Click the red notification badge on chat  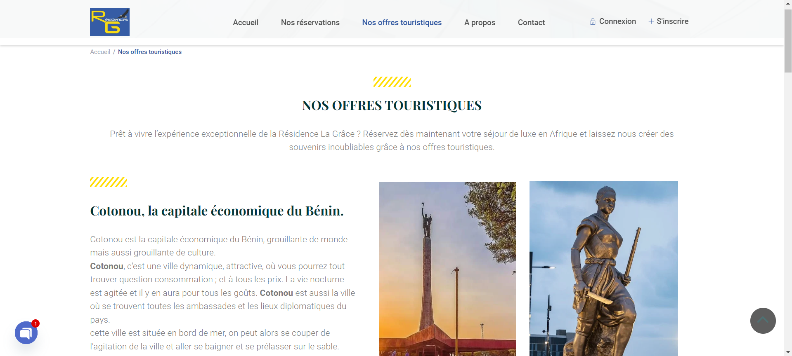click(36, 323)
